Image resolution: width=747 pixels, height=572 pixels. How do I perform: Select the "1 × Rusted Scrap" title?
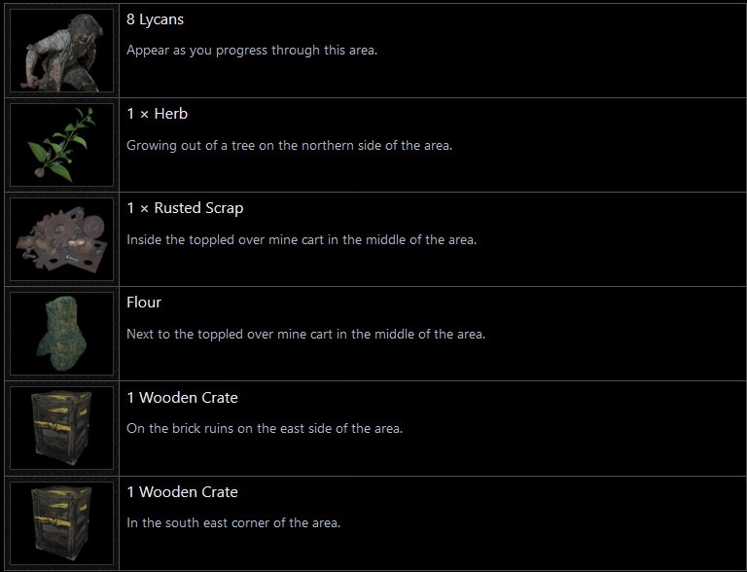coord(185,208)
